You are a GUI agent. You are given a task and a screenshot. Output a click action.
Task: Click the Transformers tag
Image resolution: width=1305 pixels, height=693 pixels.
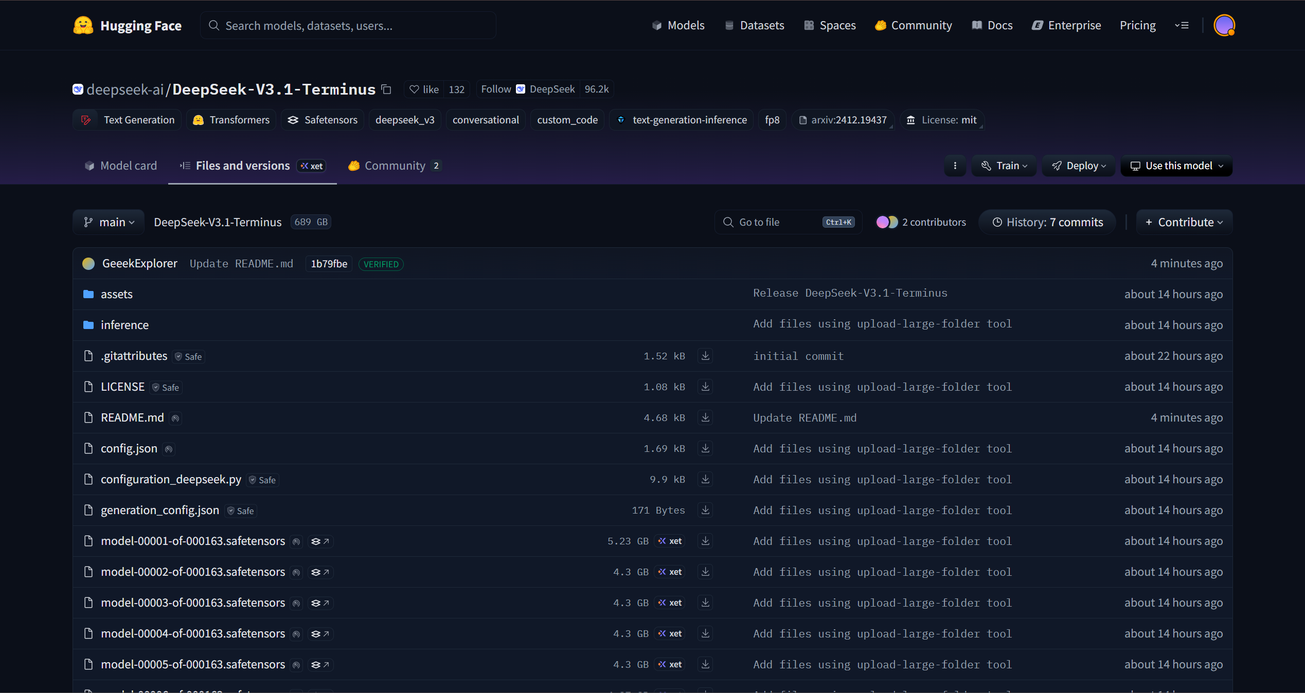coord(231,120)
